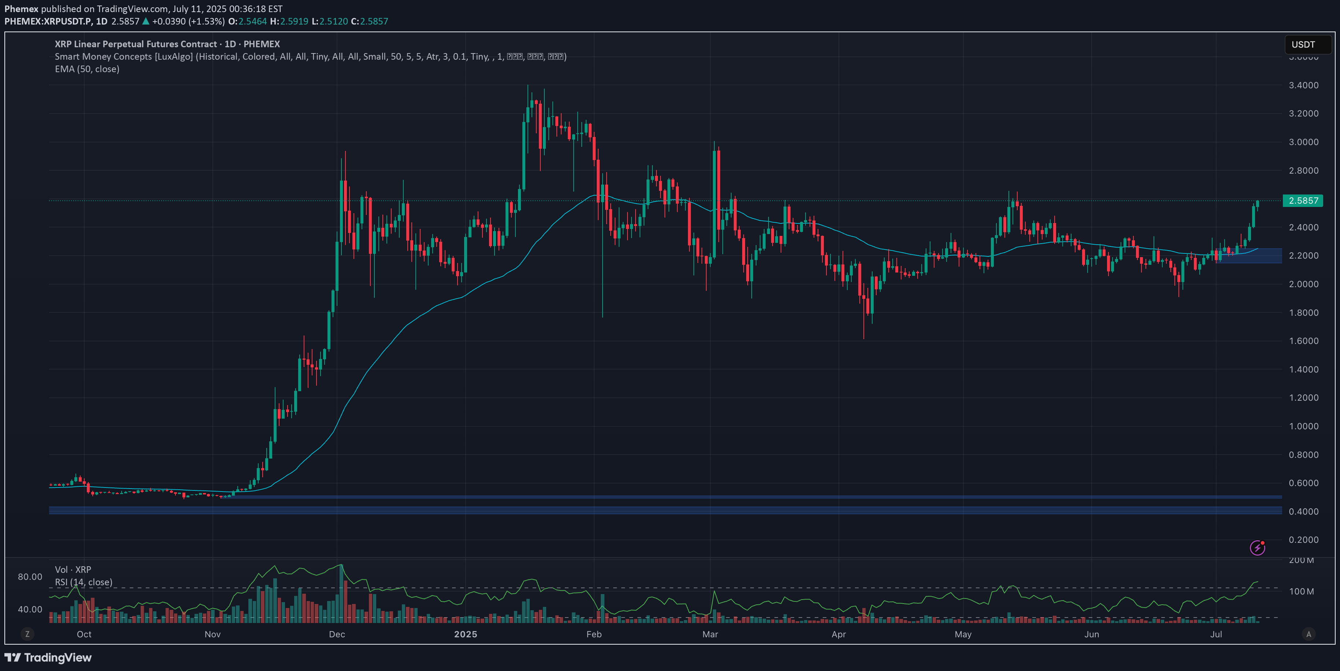1340x671 pixels.
Task: Select the EMA (50, close) legend
Action: coord(87,69)
